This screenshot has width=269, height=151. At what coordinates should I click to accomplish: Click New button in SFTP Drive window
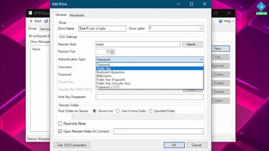pos(220,49)
